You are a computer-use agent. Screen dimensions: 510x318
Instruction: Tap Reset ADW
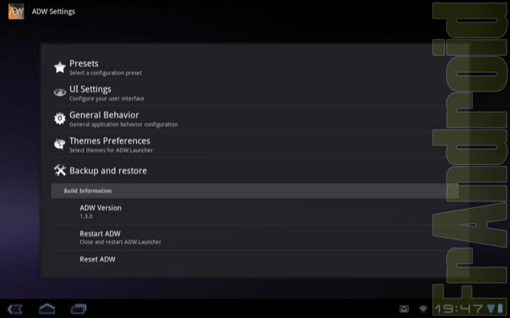pyautogui.click(x=255, y=260)
